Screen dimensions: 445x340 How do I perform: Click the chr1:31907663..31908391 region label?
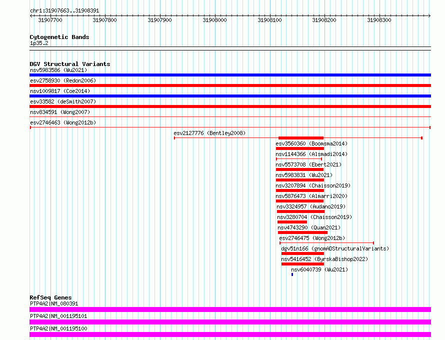point(64,11)
